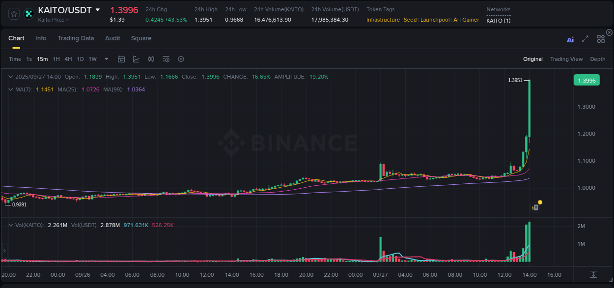Viewport: 614px width, 288px height.
Task: Open the Square tab
Action: pos(141,38)
